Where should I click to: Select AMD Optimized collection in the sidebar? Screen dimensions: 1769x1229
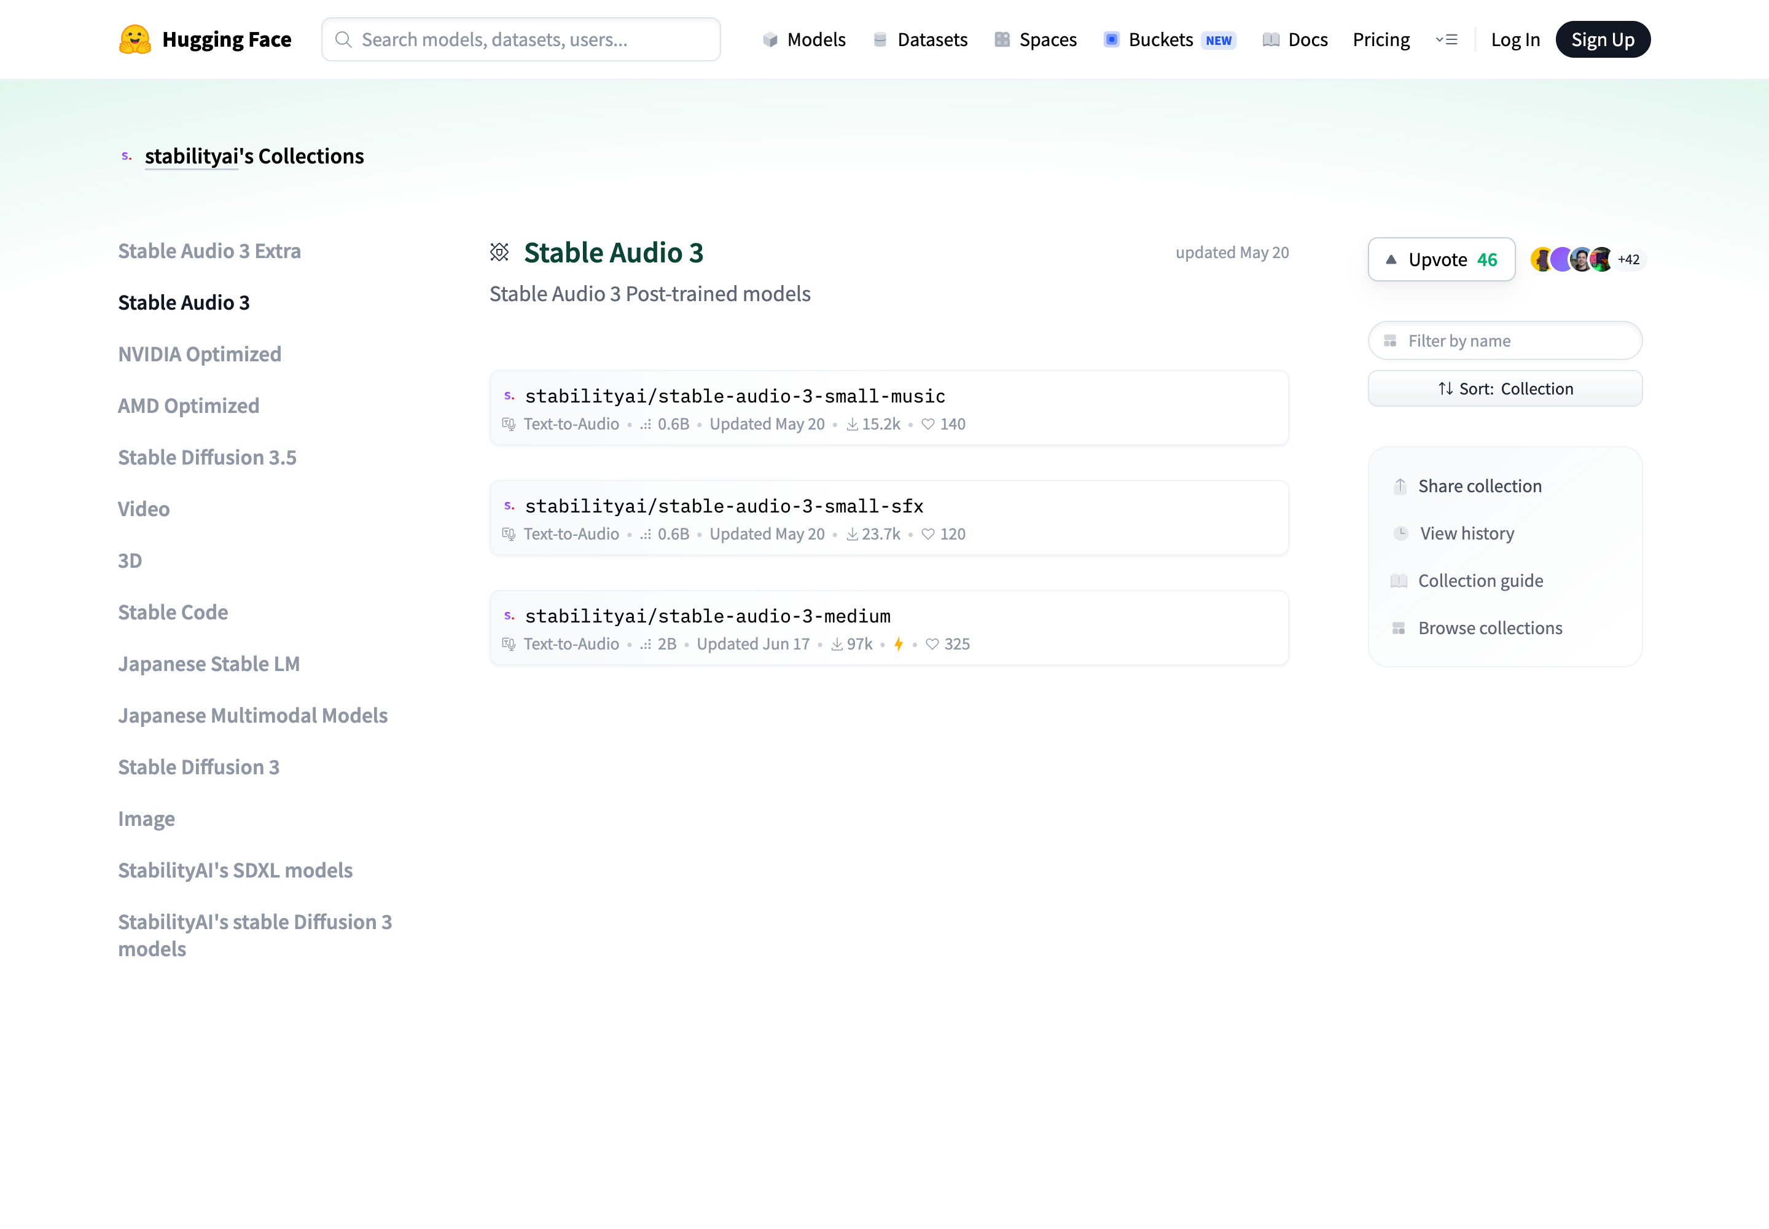(x=189, y=406)
